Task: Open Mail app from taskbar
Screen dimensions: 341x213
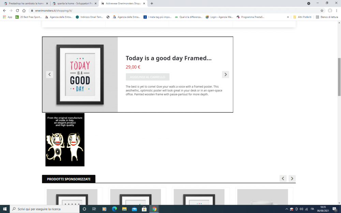Action: point(134,209)
